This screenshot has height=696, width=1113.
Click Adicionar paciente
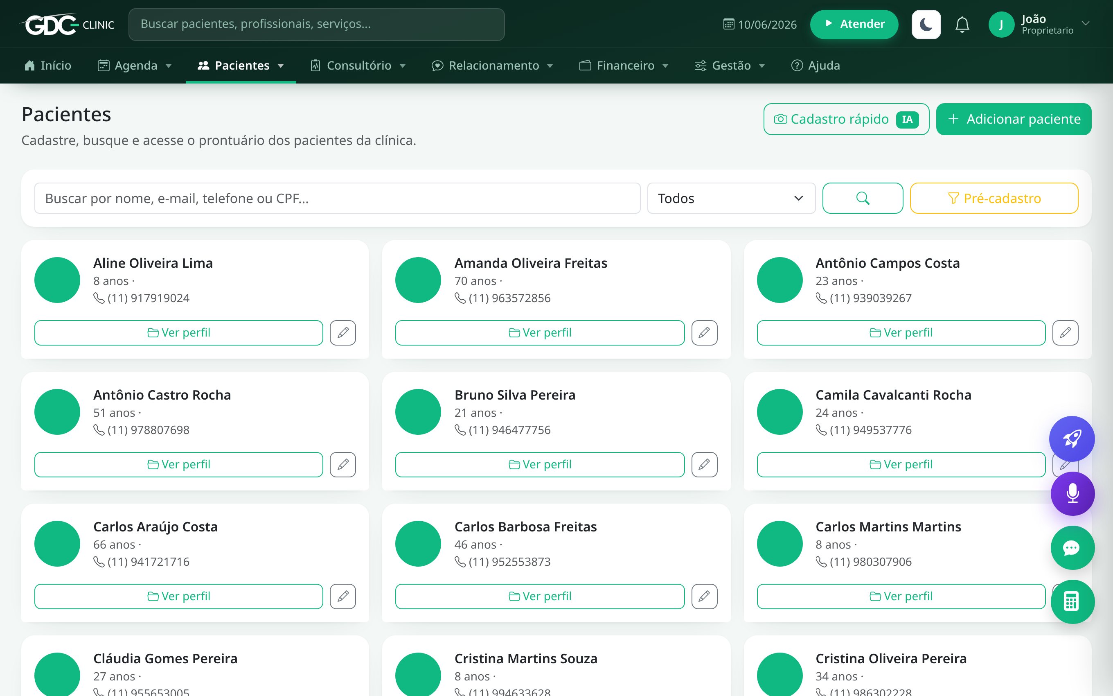point(1014,119)
